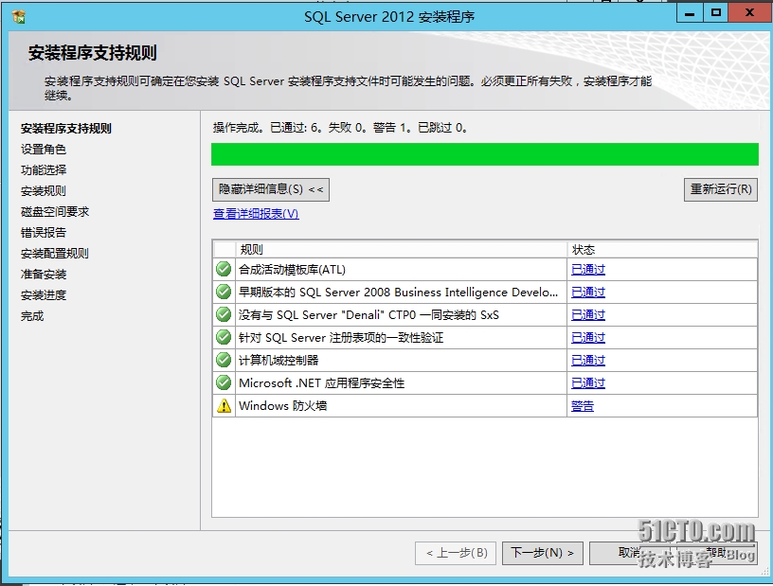Select 功能选择 in the left sidebar
The height and width of the screenshot is (586, 773).
tap(44, 170)
